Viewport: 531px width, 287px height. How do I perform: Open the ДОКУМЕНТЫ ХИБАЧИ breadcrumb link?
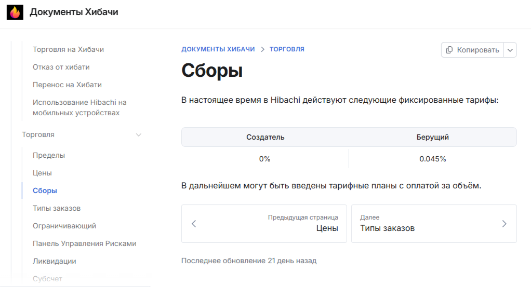[218, 49]
